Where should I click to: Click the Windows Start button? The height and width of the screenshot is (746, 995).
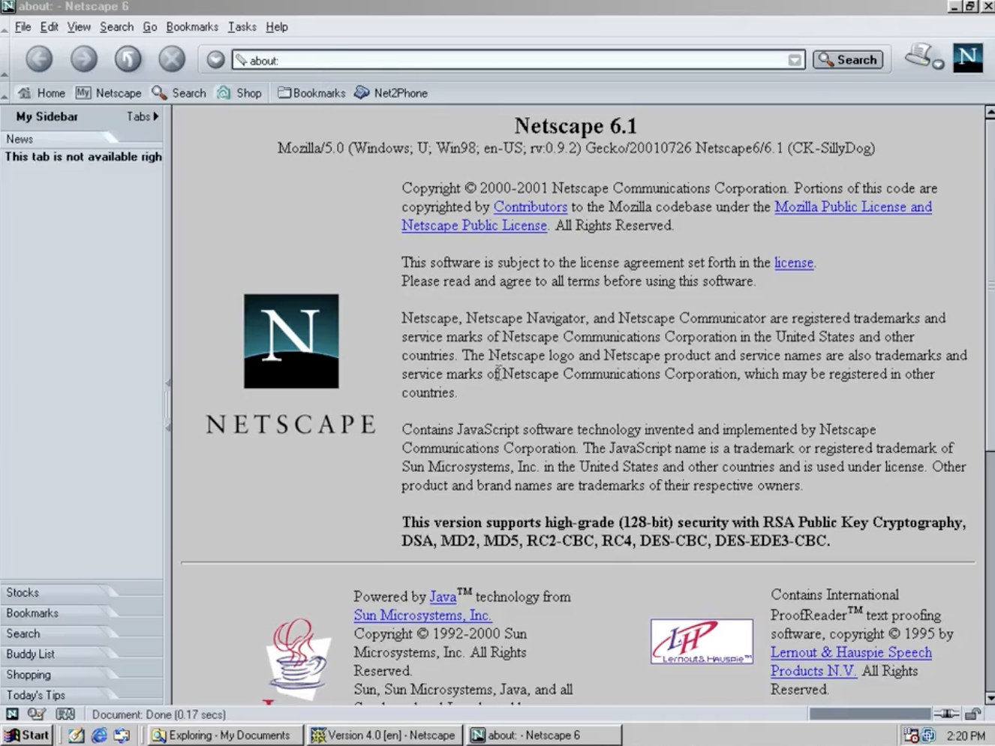[27, 735]
